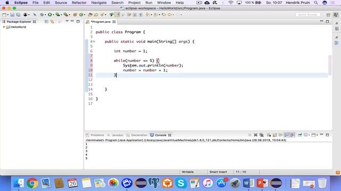Toggle Show Console on standard output change

[287, 135]
